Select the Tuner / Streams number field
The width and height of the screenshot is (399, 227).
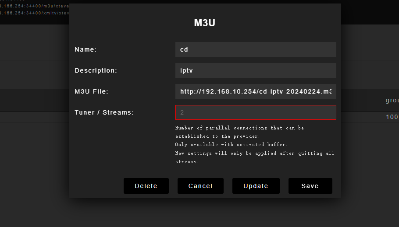coord(256,112)
